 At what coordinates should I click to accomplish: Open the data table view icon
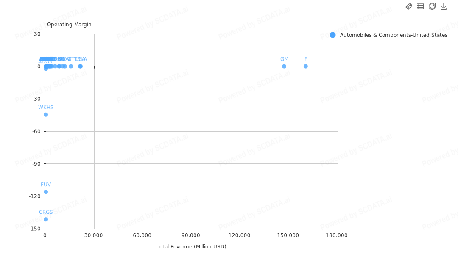click(420, 6)
